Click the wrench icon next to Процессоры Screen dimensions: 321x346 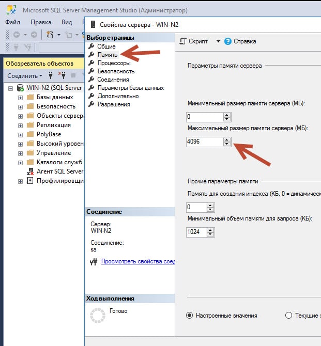click(91, 62)
